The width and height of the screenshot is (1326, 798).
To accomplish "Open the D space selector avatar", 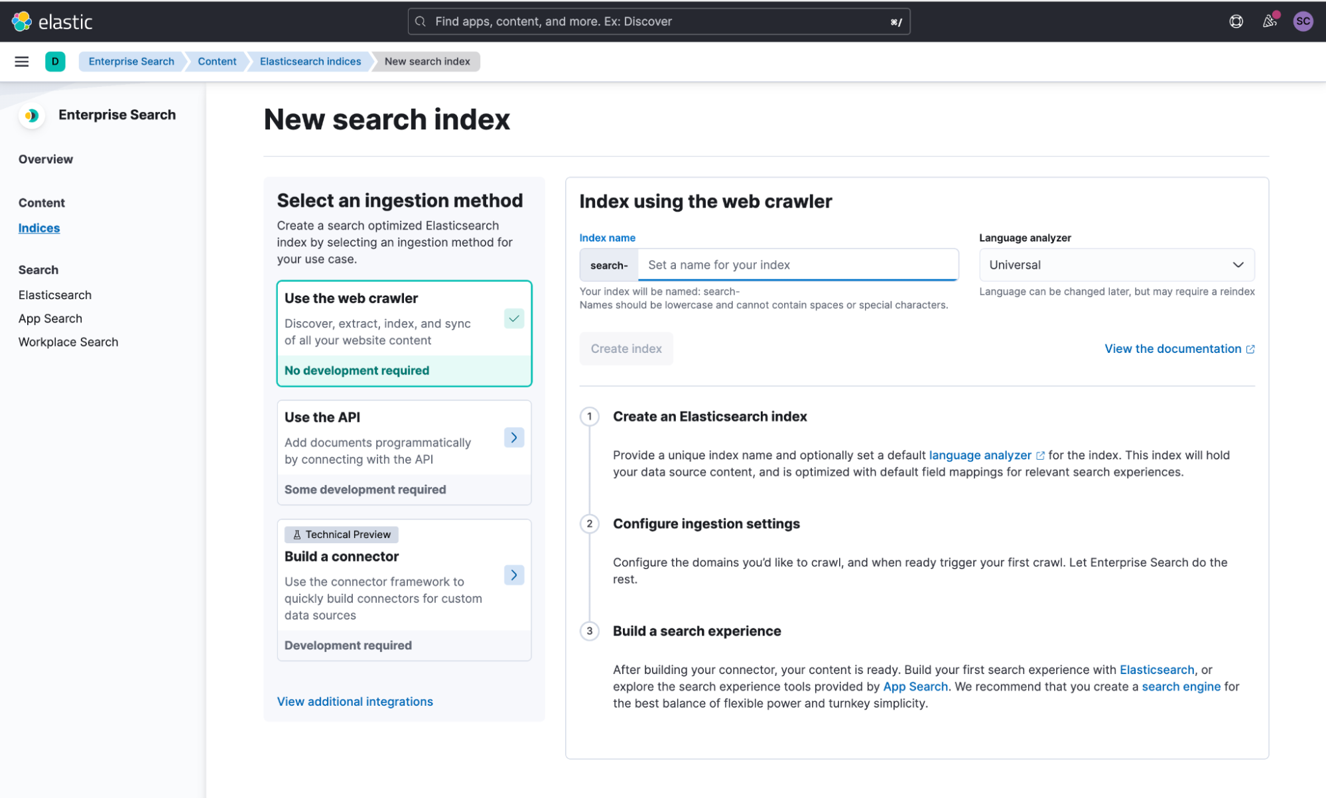I will pos(55,62).
